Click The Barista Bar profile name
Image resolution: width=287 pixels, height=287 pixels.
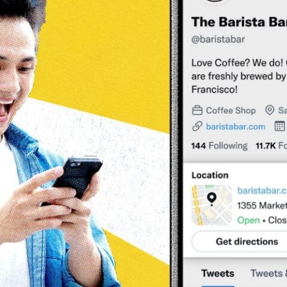pyautogui.click(x=239, y=22)
